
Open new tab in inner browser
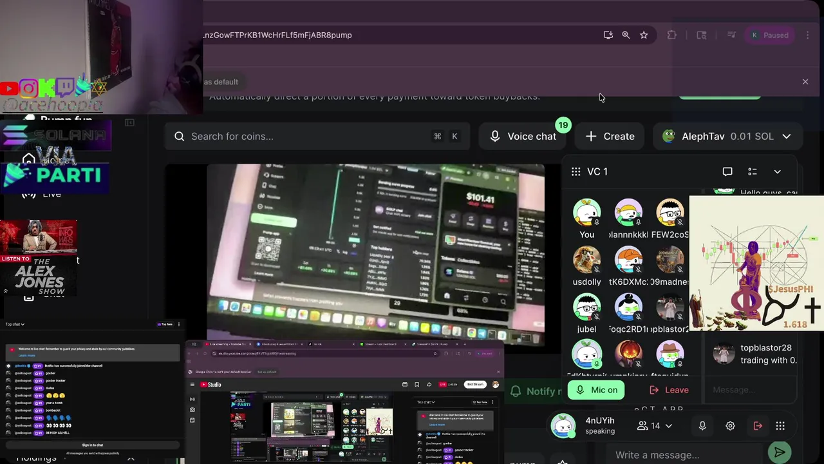[465, 344]
